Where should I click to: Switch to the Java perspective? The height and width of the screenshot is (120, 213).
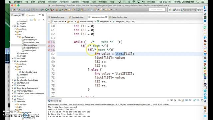click(177, 10)
